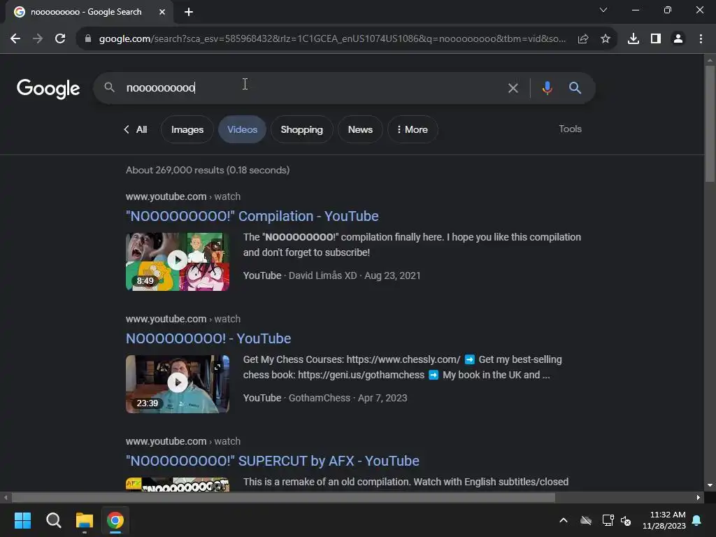The height and width of the screenshot is (537, 716).
Task: Open tab search chevron in title bar
Action: 603,10
